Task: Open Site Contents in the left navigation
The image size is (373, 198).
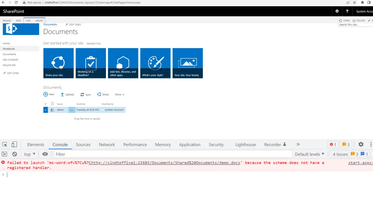Action: tap(10, 60)
